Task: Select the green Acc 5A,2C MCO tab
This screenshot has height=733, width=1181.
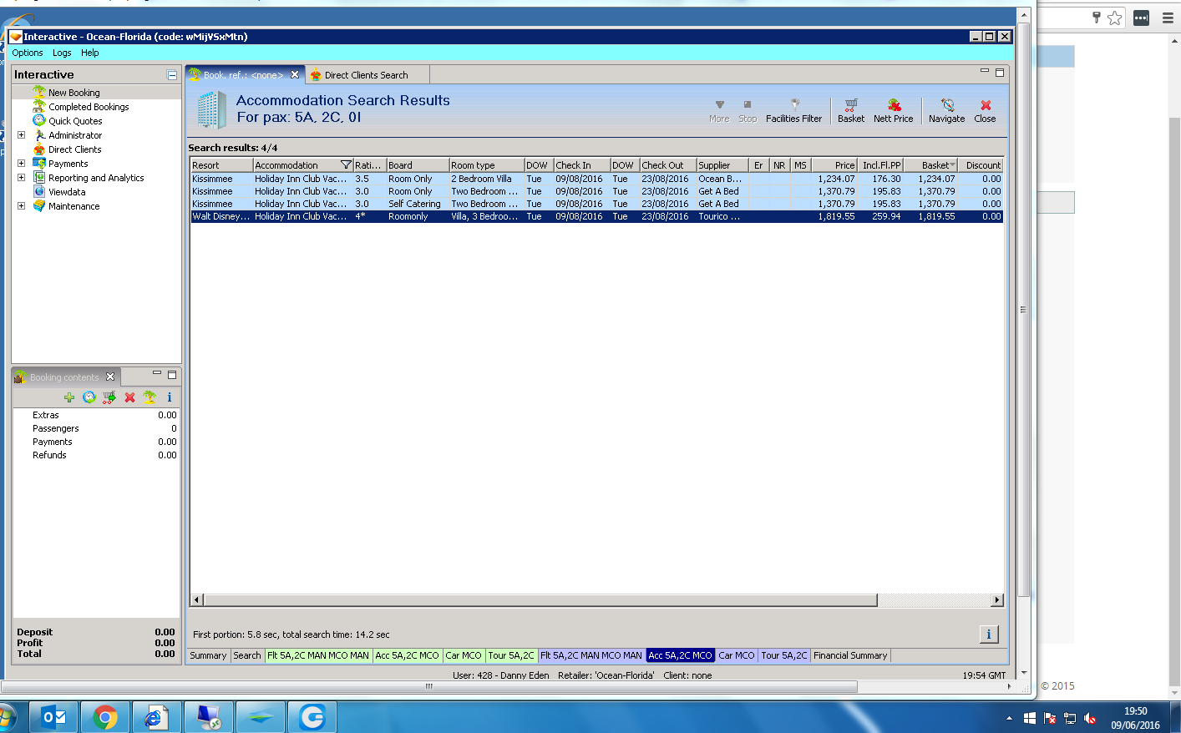Action: [x=407, y=655]
